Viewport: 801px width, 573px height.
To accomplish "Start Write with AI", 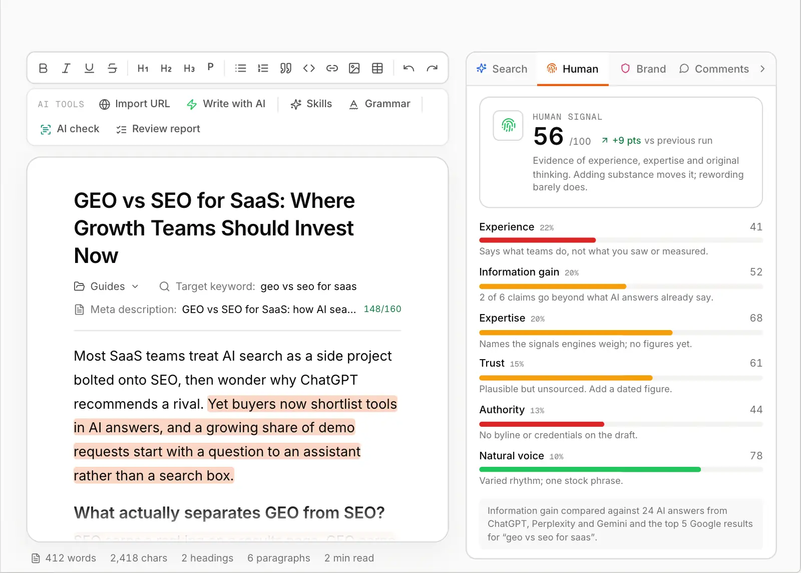I will click(x=226, y=104).
